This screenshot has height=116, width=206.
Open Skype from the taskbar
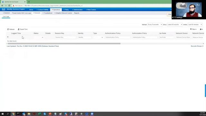click(45, 114)
